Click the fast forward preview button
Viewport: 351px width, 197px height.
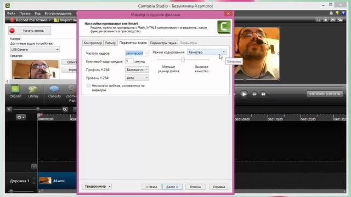coord(254,94)
